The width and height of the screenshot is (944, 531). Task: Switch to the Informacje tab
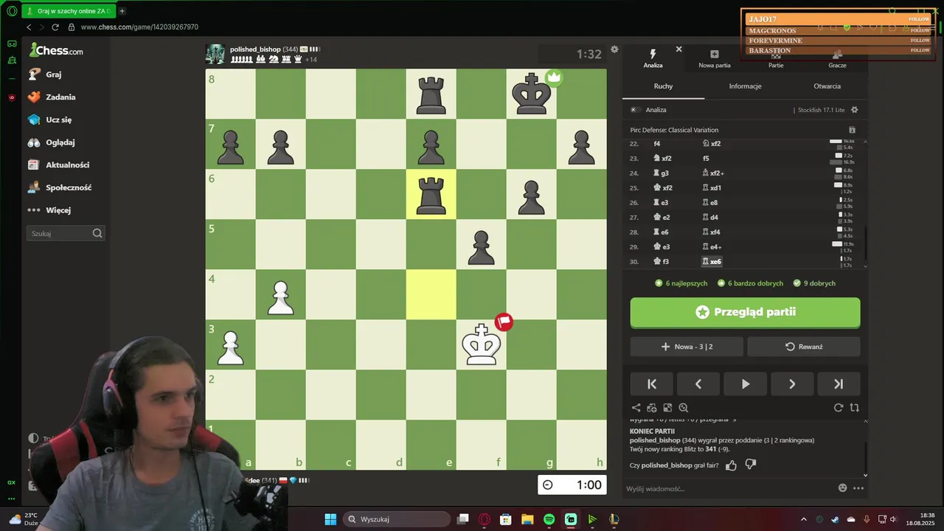745,86
